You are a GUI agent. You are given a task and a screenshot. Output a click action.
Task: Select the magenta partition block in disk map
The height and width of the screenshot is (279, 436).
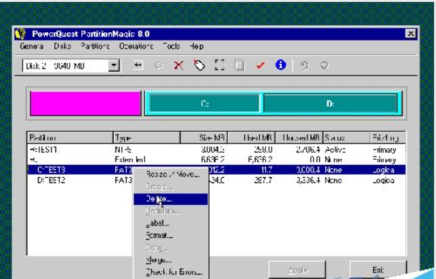(x=85, y=104)
